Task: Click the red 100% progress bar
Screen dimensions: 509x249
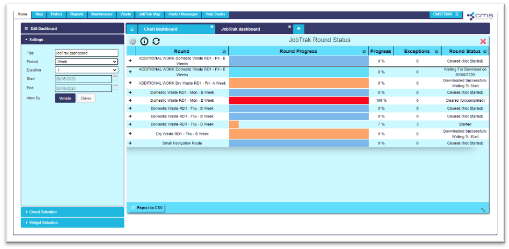Action: (x=298, y=101)
